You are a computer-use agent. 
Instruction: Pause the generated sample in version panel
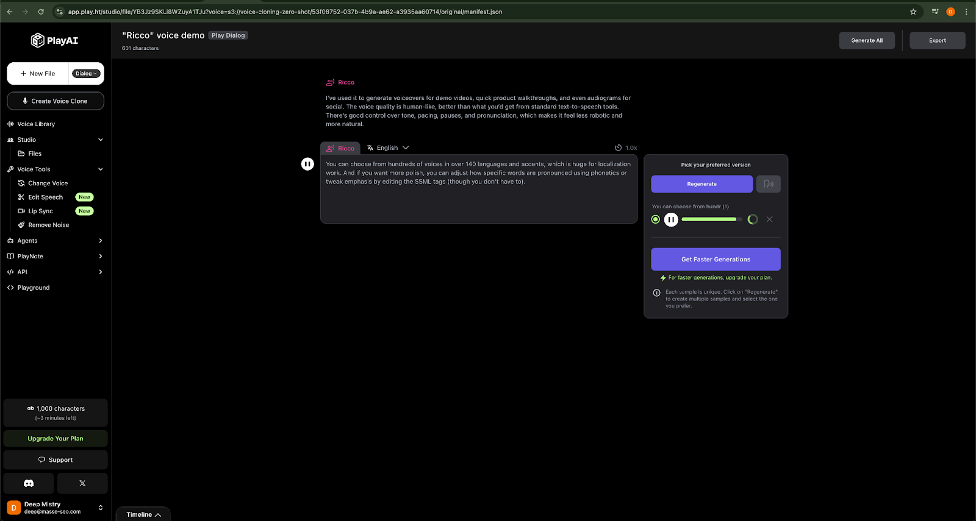tap(671, 219)
